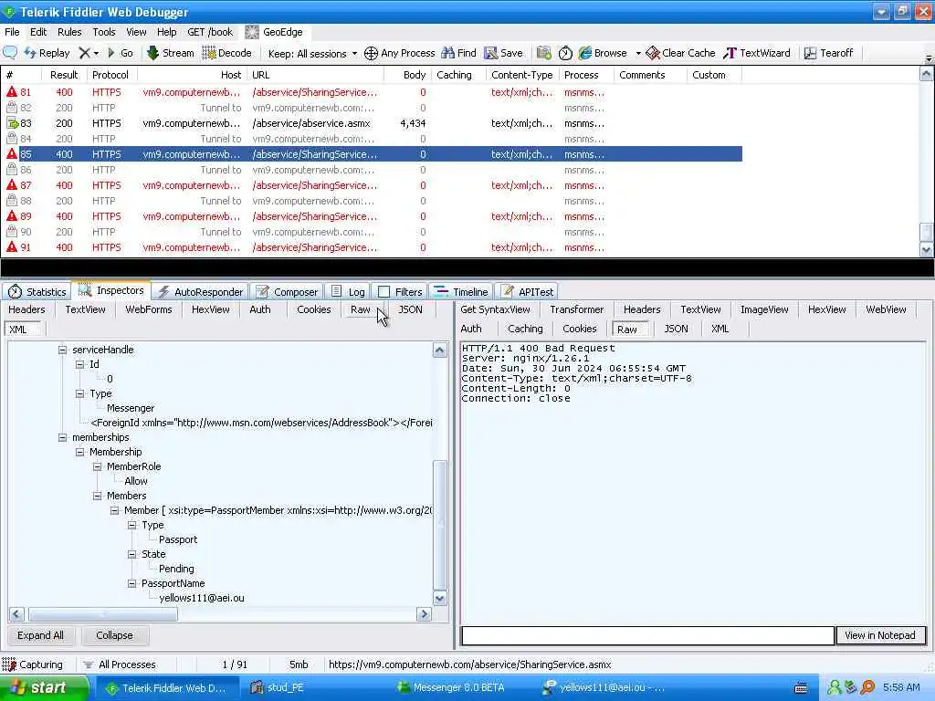Click the Collapse button
Image resolution: width=935 pixels, height=701 pixels.
(x=114, y=635)
